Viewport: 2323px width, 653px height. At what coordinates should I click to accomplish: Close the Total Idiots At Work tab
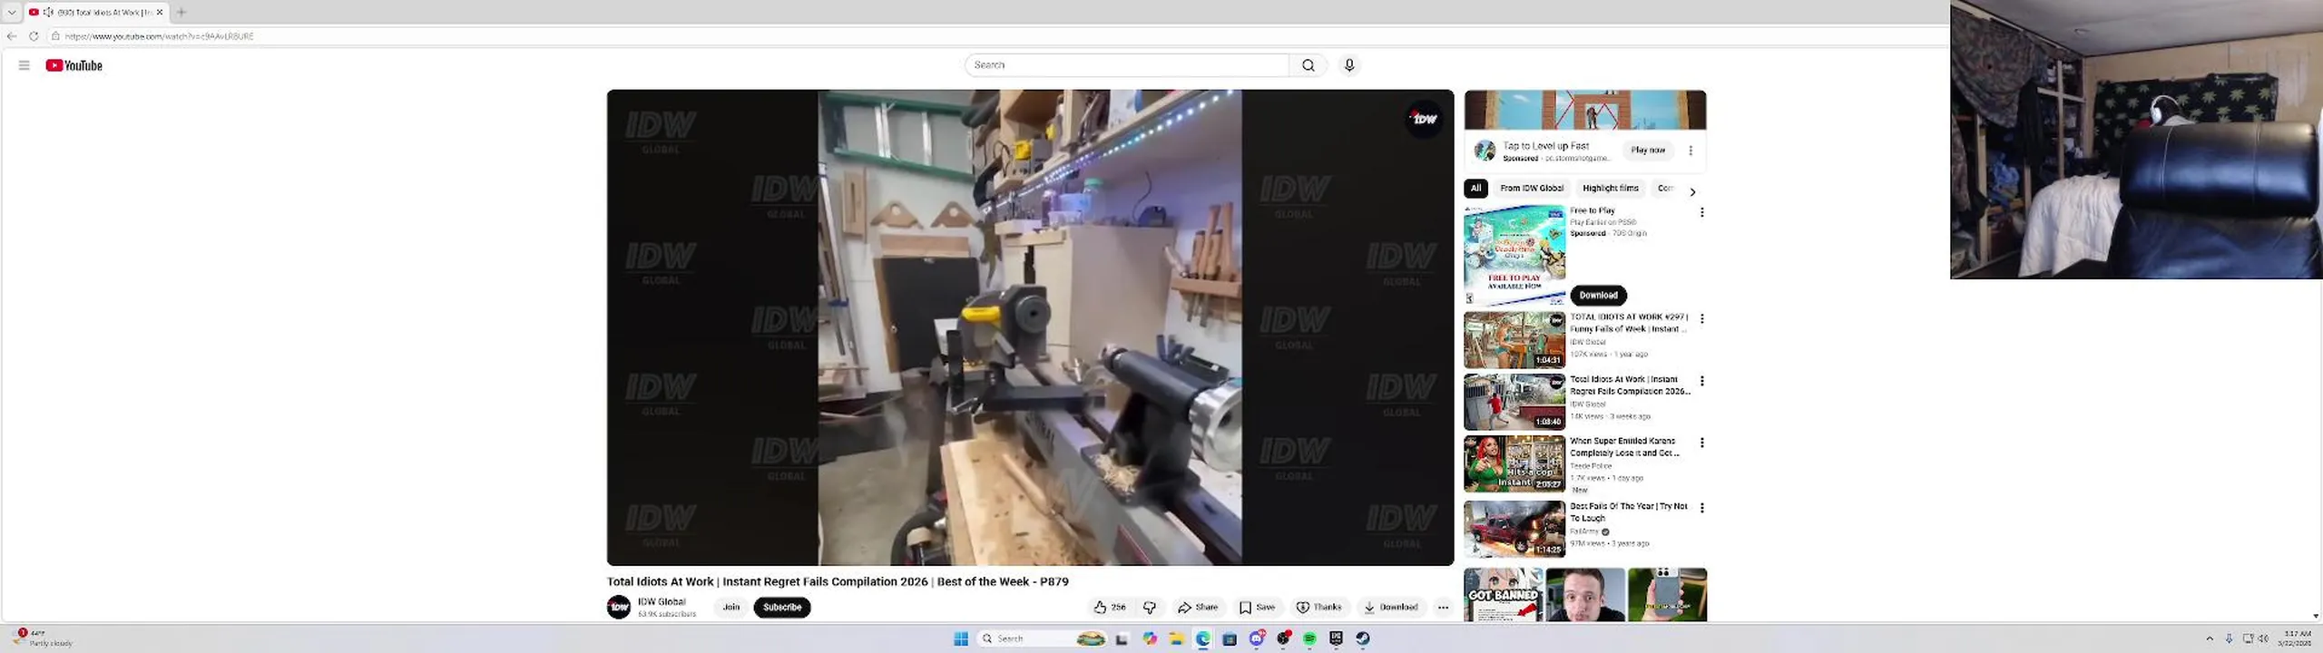tap(160, 12)
